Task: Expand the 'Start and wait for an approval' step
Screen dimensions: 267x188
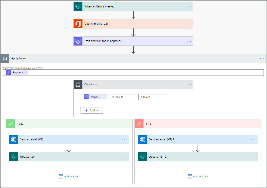Action: point(133,41)
